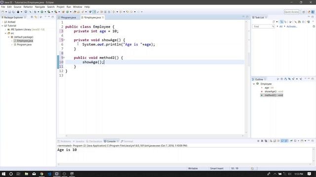The width and height of the screenshot is (316, 177).
Task: Switch to the Problems tab
Action: tap(64, 141)
